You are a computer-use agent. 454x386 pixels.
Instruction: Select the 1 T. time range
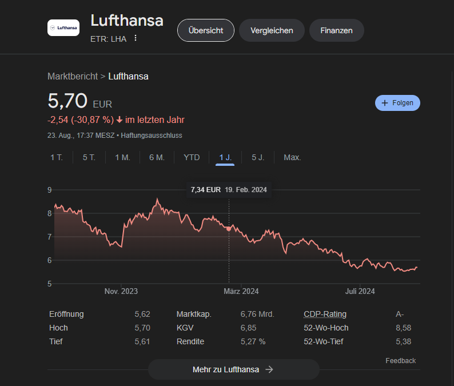(57, 157)
